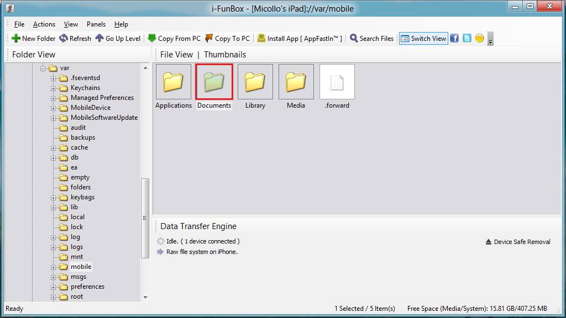This screenshot has width=566, height=318.
Task: Select backups folder in tree
Action: 83,137
